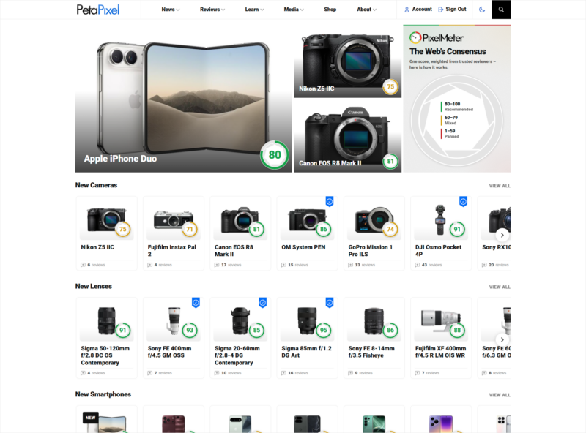Open Apple iPhone Duo featured banner
This screenshot has width=586, height=433.
184,99
